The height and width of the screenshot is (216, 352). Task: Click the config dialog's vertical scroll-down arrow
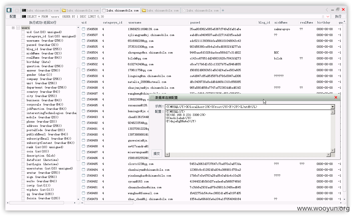tap(333, 150)
